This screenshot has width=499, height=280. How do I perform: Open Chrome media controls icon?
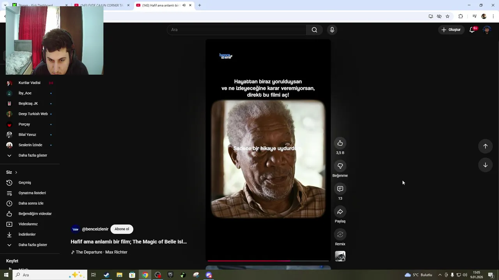click(474, 16)
